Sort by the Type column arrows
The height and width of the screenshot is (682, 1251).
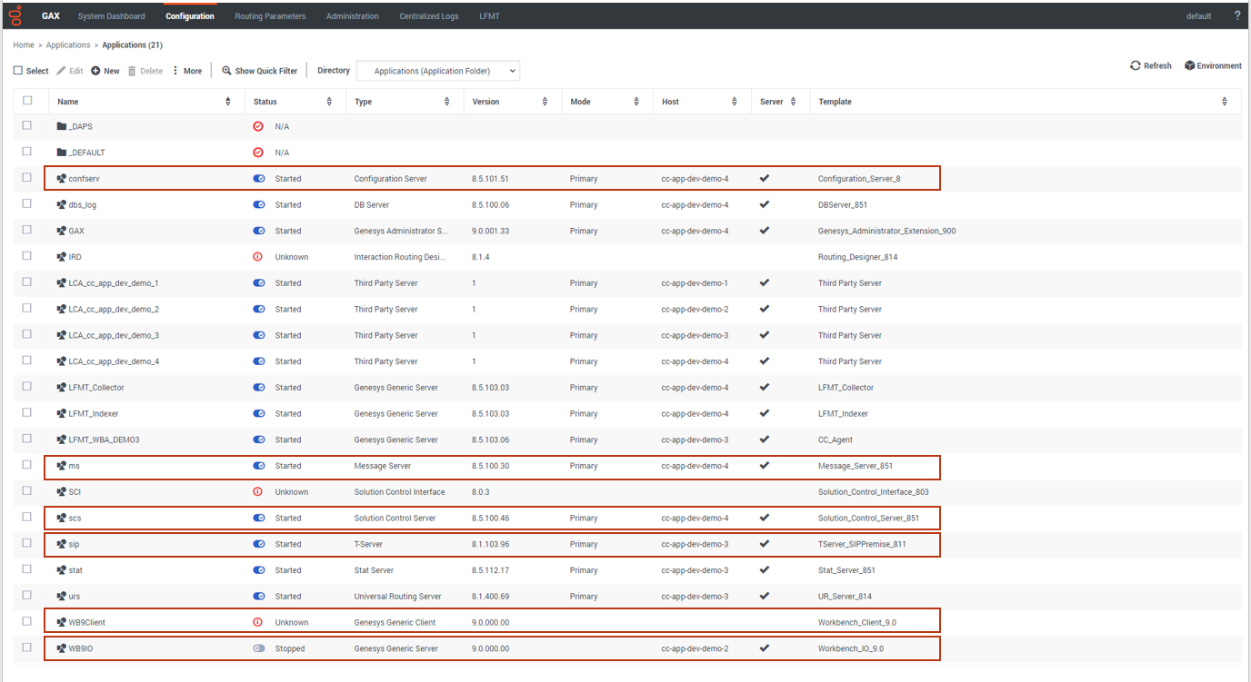pos(447,102)
